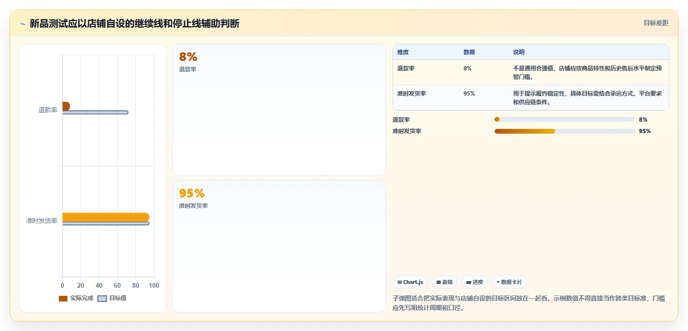Viewport: 688px width, 331px height.
Task: Click the 退款率 target bar in chart
Action: coord(95,112)
